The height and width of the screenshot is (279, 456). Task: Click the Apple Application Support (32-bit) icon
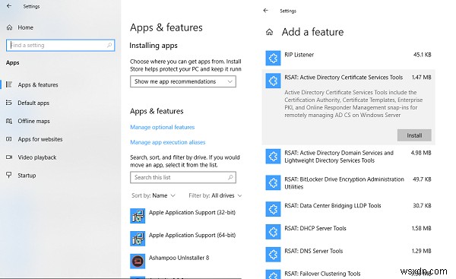(138, 216)
